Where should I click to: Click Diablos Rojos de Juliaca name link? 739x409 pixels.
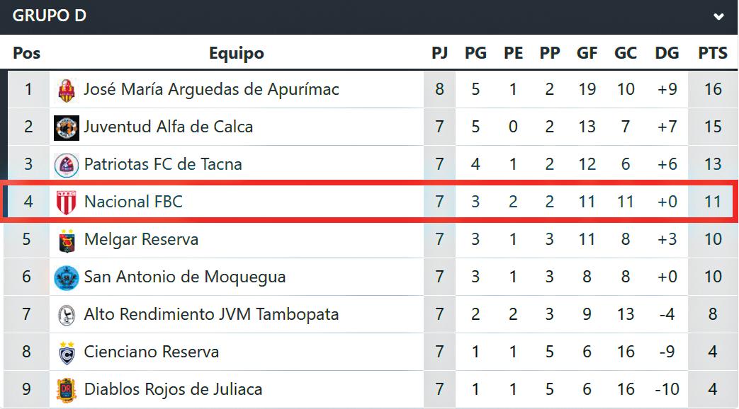click(173, 389)
